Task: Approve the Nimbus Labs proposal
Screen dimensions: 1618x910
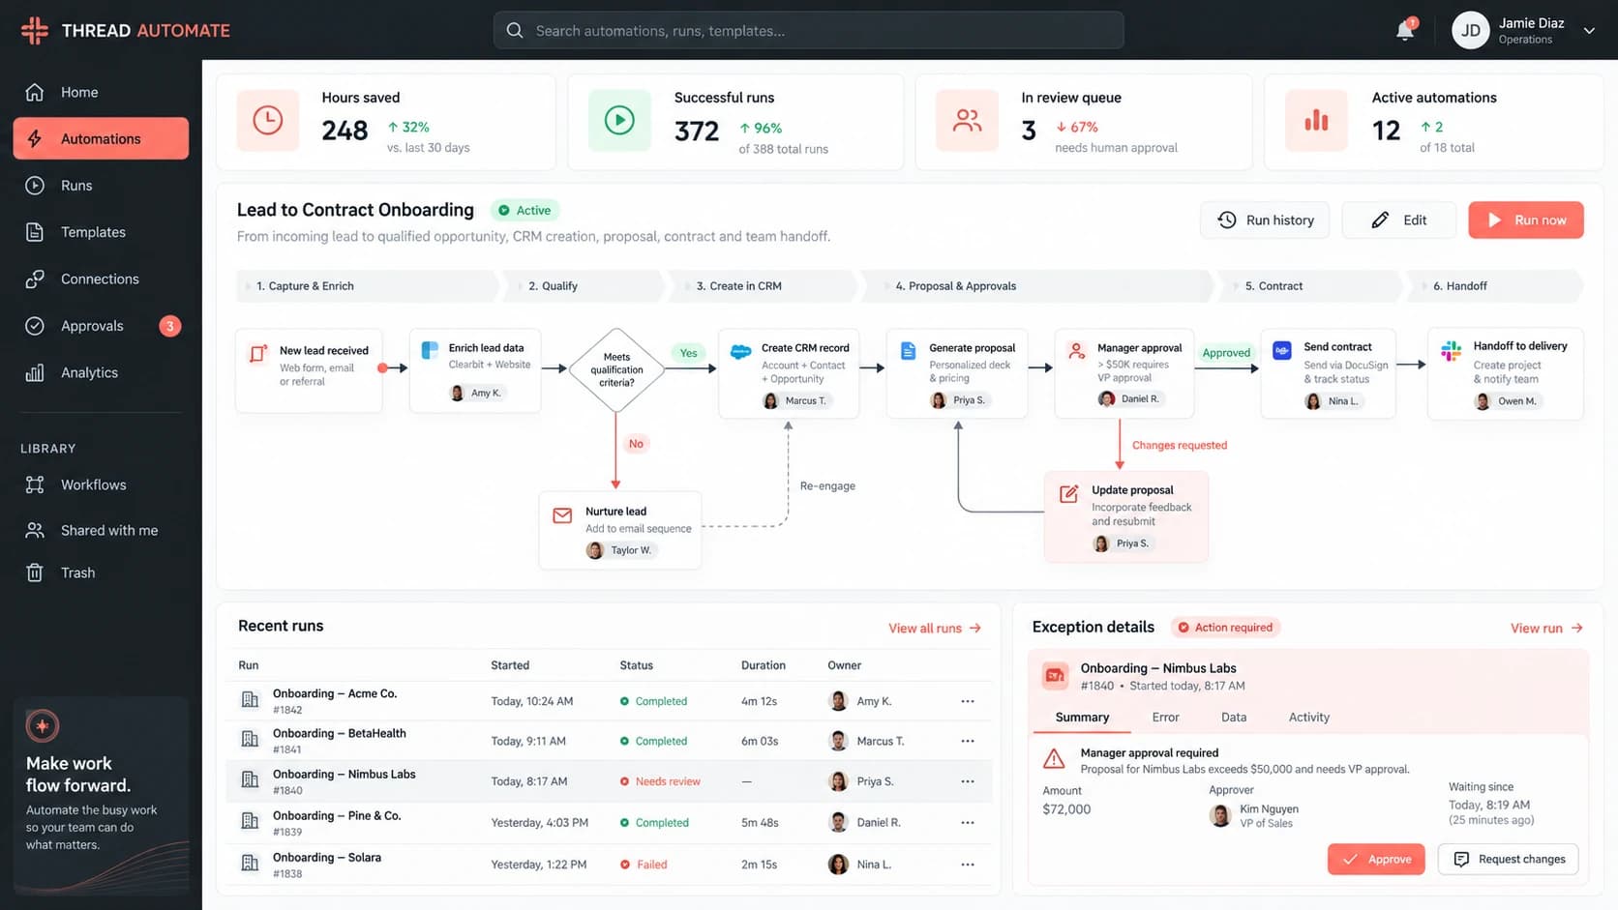Action: tap(1376, 859)
